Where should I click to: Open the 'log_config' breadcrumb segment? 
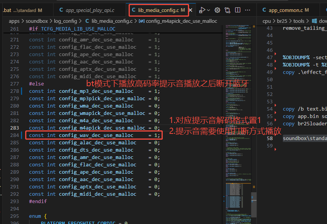click(65, 21)
